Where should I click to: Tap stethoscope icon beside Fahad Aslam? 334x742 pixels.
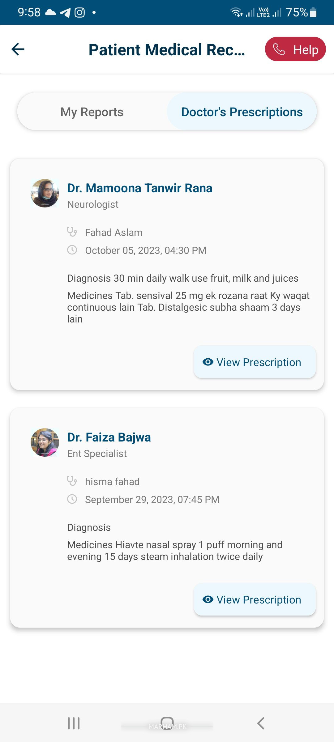(x=72, y=232)
